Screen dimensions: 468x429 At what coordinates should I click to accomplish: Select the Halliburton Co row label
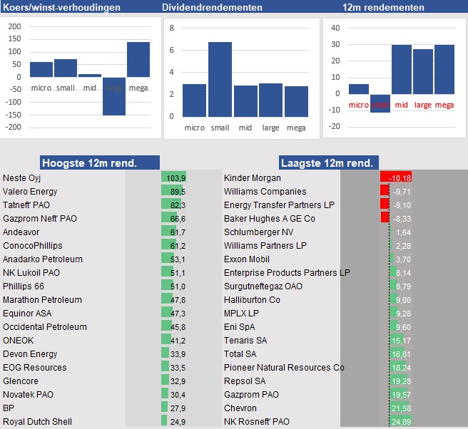tap(252, 299)
